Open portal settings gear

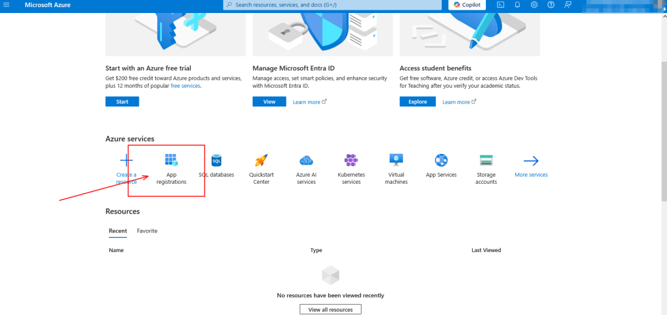pyautogui.click(x=534, y=5)
